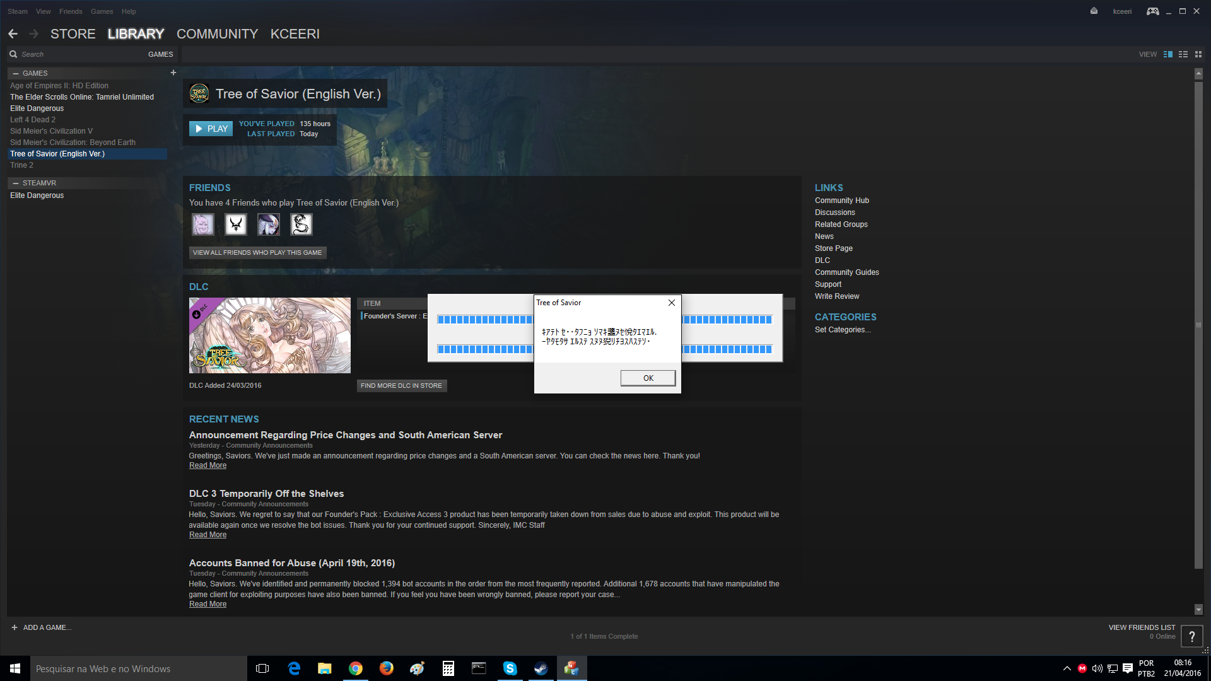This screenshot has height=681, width=1211.
Task: Open the help question mark icon
Action: coord(1191,636)
